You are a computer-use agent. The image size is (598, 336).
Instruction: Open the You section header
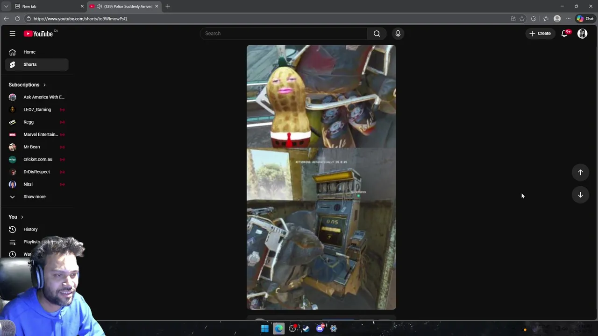click(x=16, y=217)
